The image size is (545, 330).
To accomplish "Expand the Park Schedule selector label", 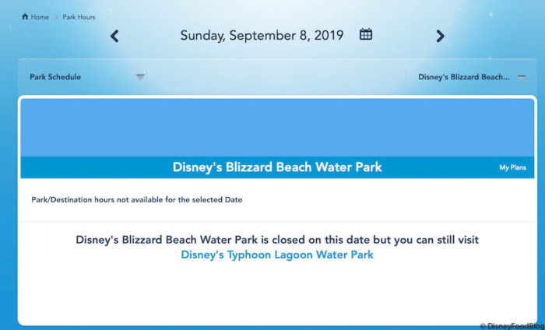I will click(55, 77).
